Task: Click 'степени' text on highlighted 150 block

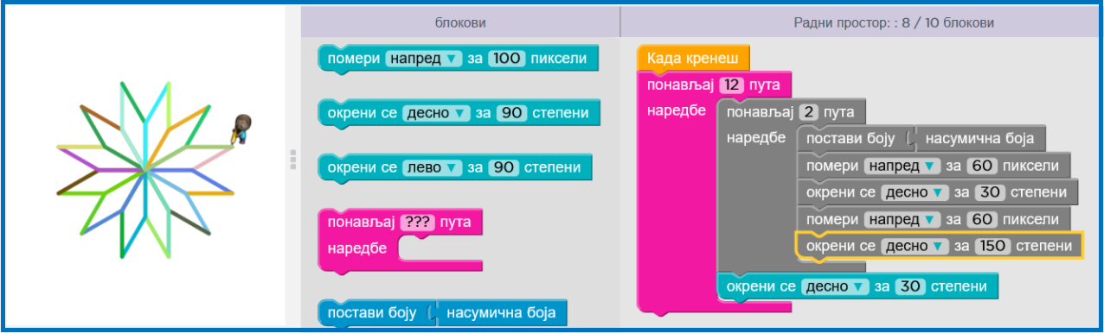Action: click(x=1045, y=246)
